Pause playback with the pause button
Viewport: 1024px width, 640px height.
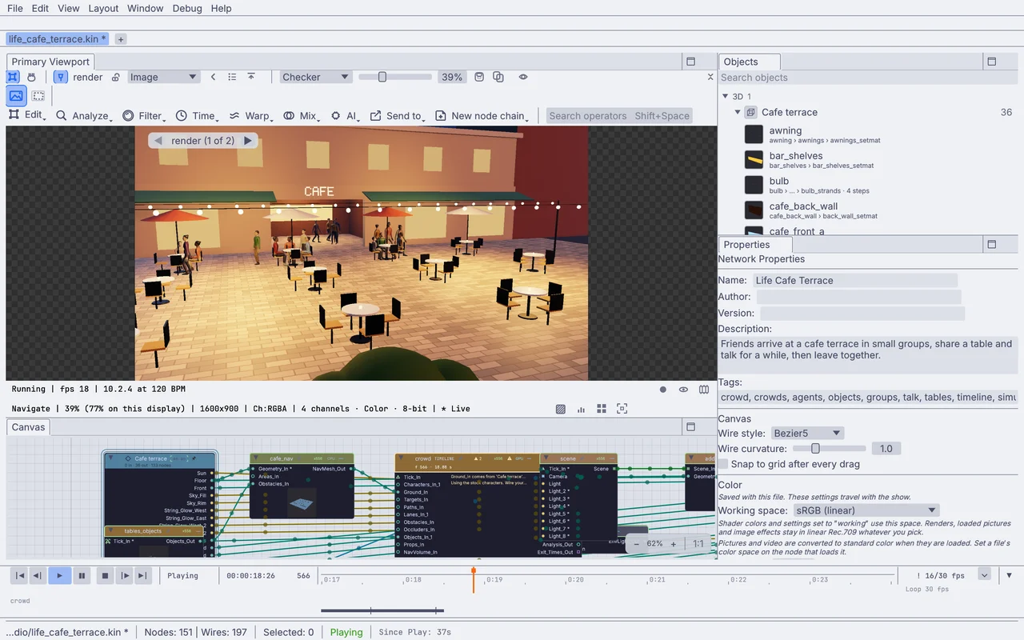[82, 575]
